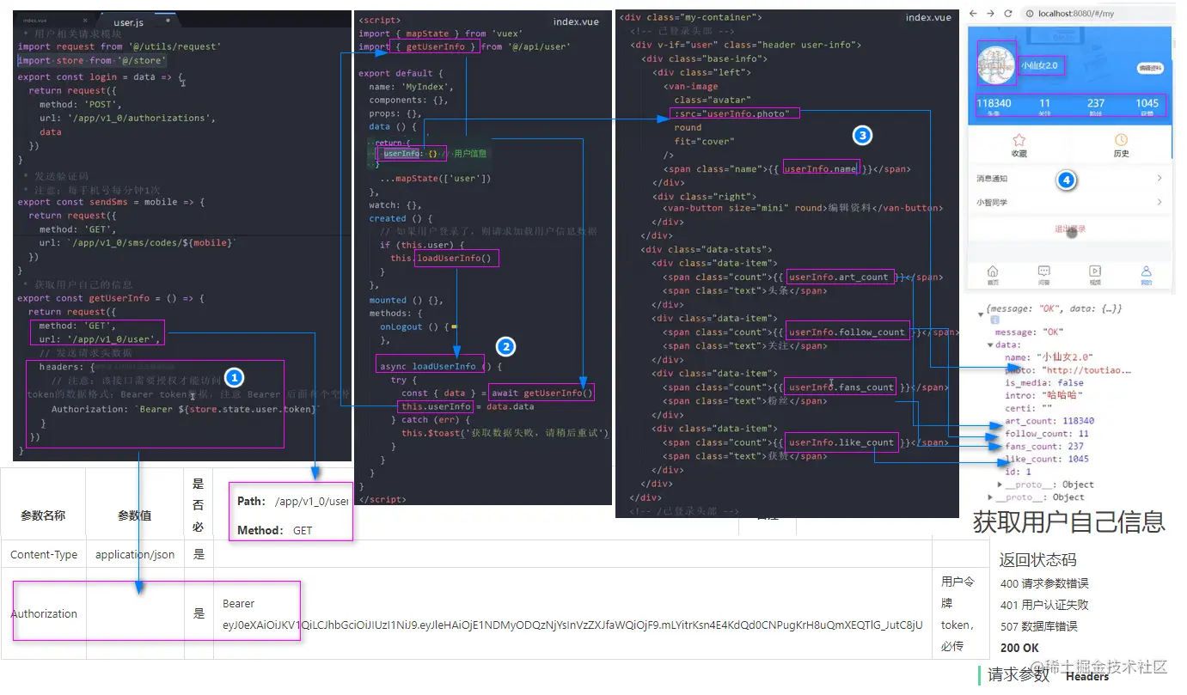Viewport: 1187px width, 695px height.
Task: Click the 200 OK status line
Action: coord(1019,648)
